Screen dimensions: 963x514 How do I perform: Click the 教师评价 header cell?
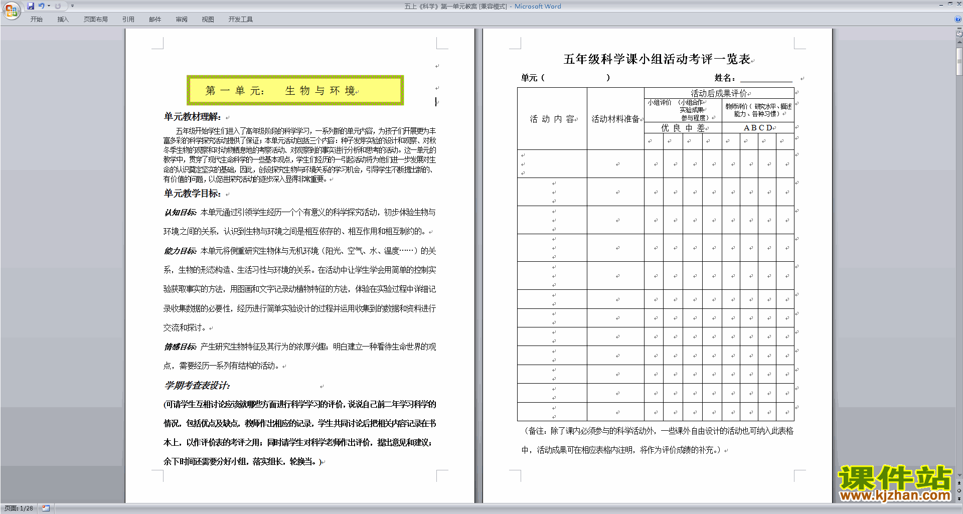point(758,110)
